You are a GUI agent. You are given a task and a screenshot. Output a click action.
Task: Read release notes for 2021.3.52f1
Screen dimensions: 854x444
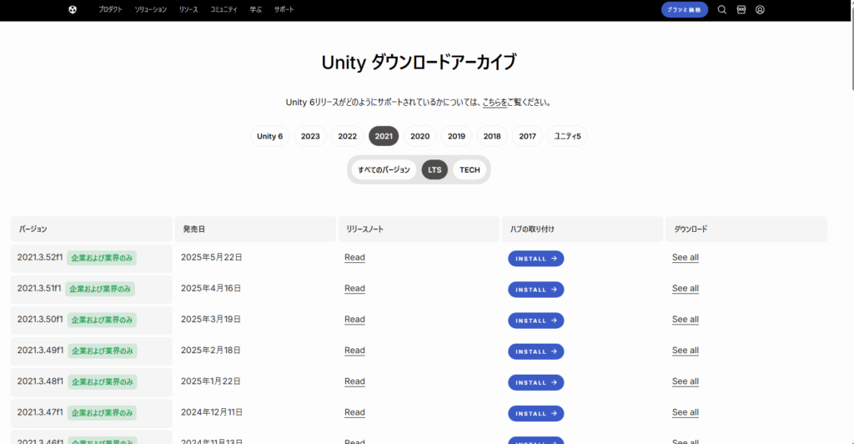(x=354, y=257)
